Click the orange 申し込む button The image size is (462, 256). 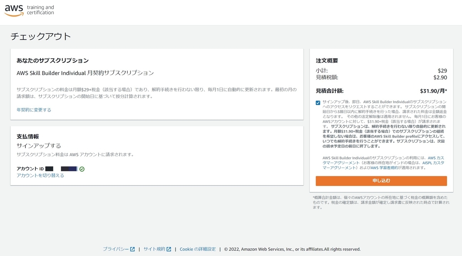pyautogui.click(x=381, y=181)
